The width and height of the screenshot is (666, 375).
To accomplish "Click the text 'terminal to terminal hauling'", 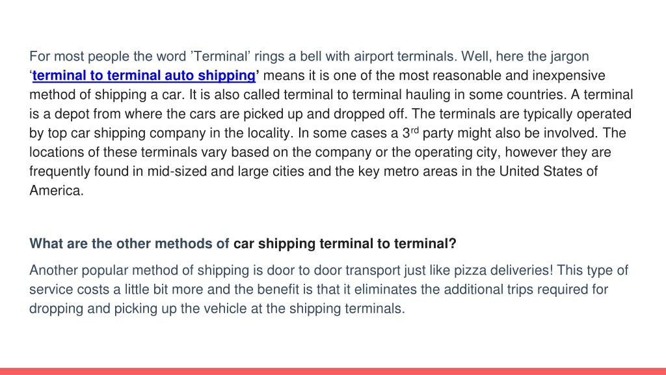I will point(367,94).
